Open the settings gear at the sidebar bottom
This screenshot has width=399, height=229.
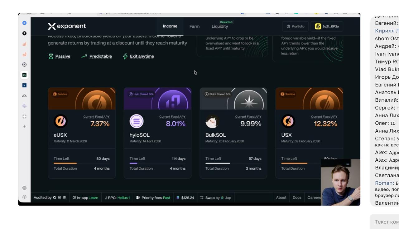(x=24, y=197)
